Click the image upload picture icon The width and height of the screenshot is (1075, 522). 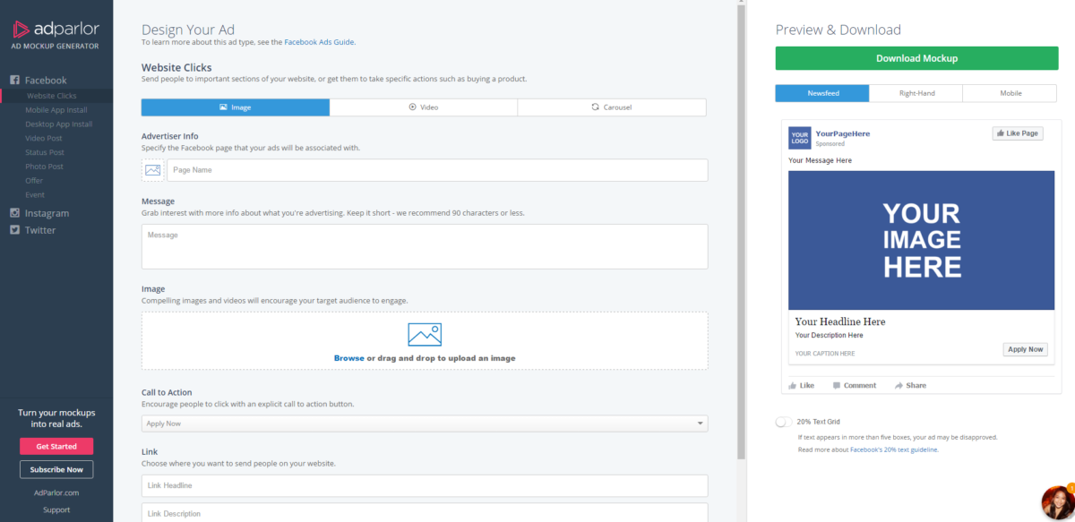[x=424, y=335]
